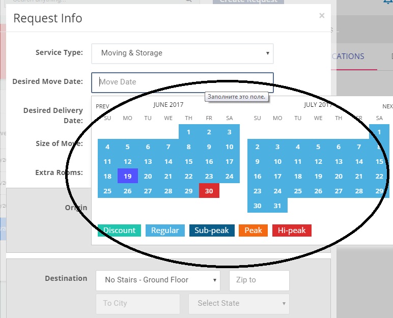Click the Regular legend swatch

(x=165, y=230)
